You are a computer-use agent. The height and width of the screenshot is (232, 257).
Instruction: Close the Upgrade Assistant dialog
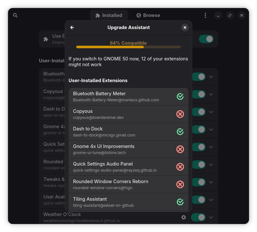tap(185, 27)
